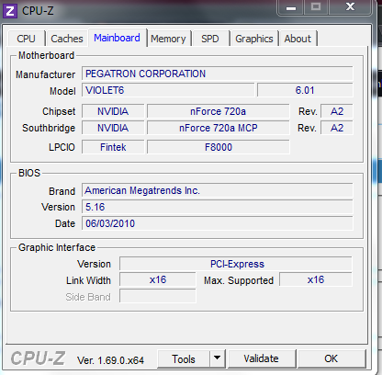382x375 pixels.
Task: Select the F8000 LPCIO value
Action: 218,147
